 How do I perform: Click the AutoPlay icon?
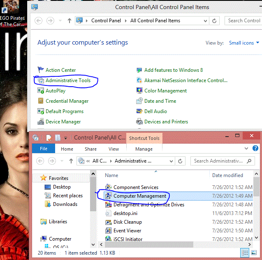(41, 91)
